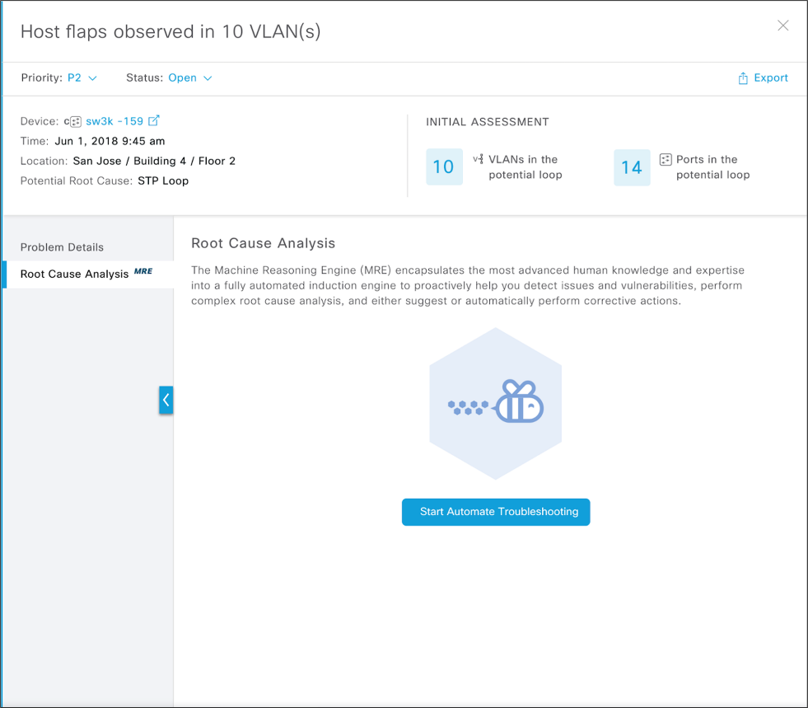Click the switch device icon before sw3k-159

point(75,121)
